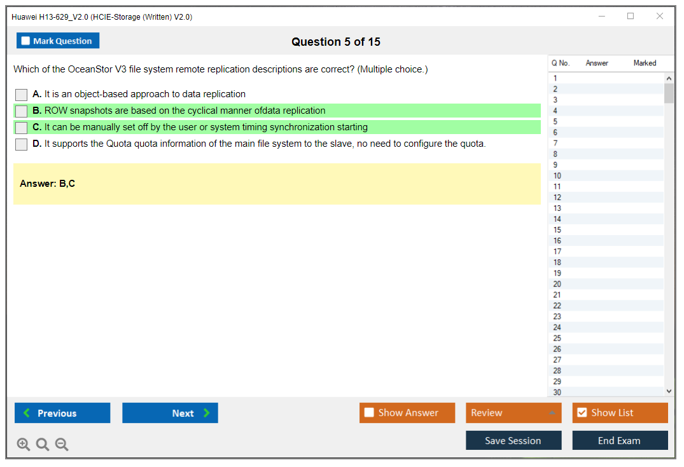Viewport: 684px width, 467px height.
Task: Check answer option B about ROW snapshots
Action: point(22,111)
